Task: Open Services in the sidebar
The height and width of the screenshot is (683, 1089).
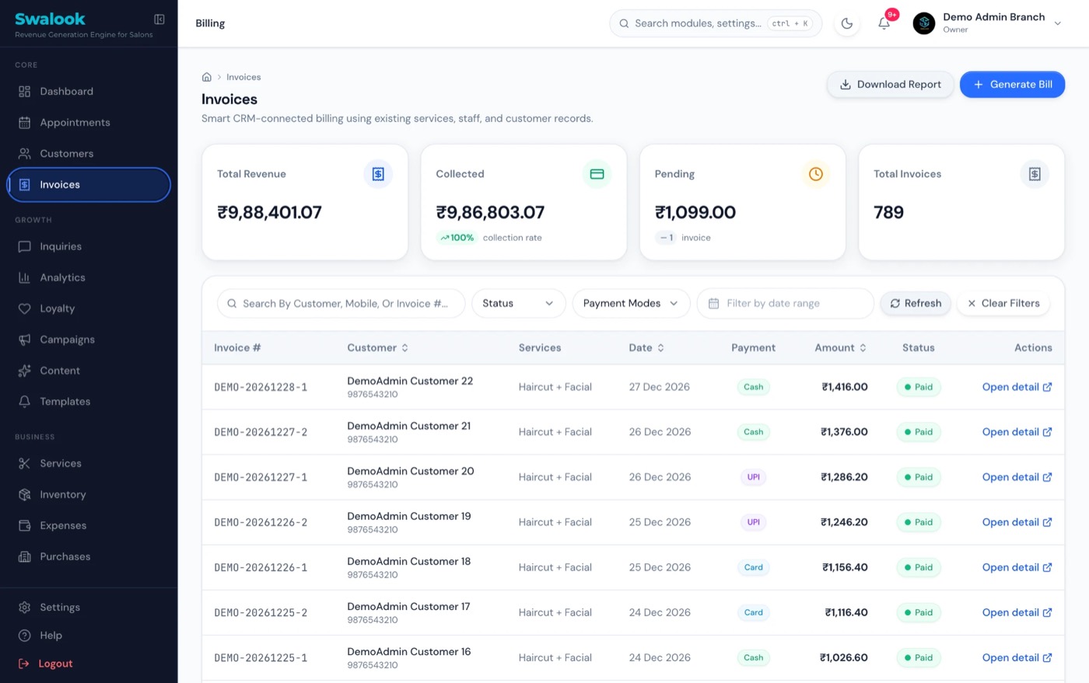Action: tap(89, 463)
